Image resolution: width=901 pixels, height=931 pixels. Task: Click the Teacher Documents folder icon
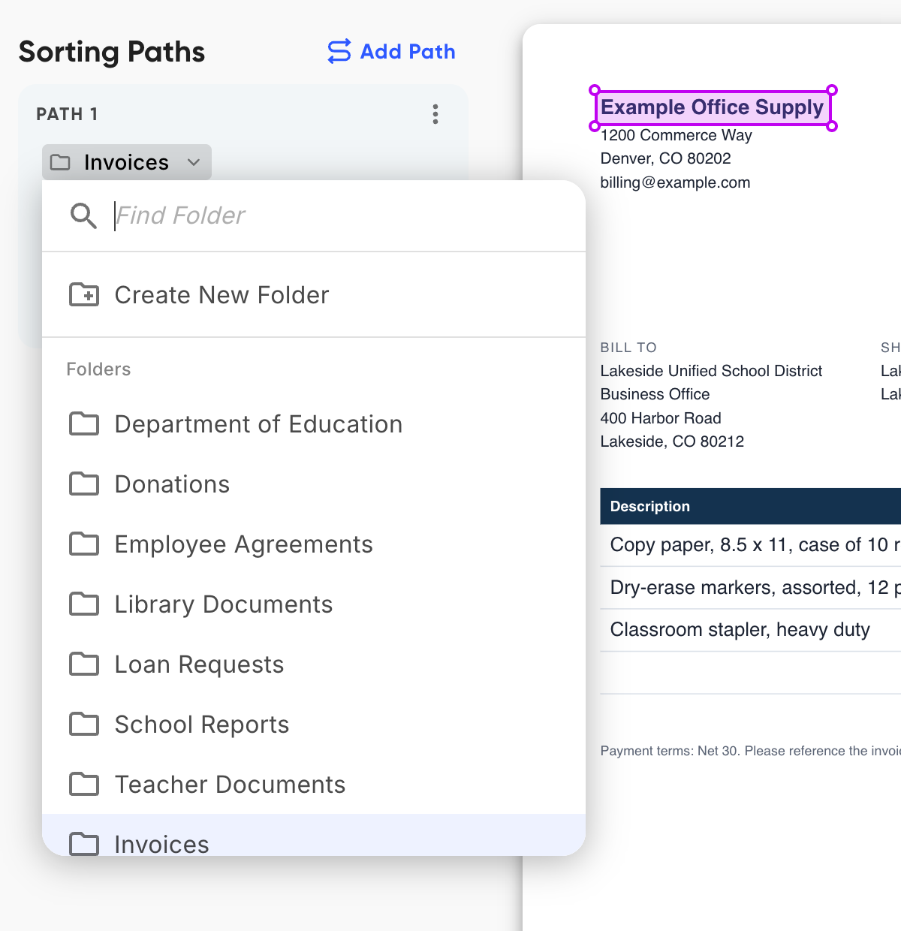[x=84, y=785]
